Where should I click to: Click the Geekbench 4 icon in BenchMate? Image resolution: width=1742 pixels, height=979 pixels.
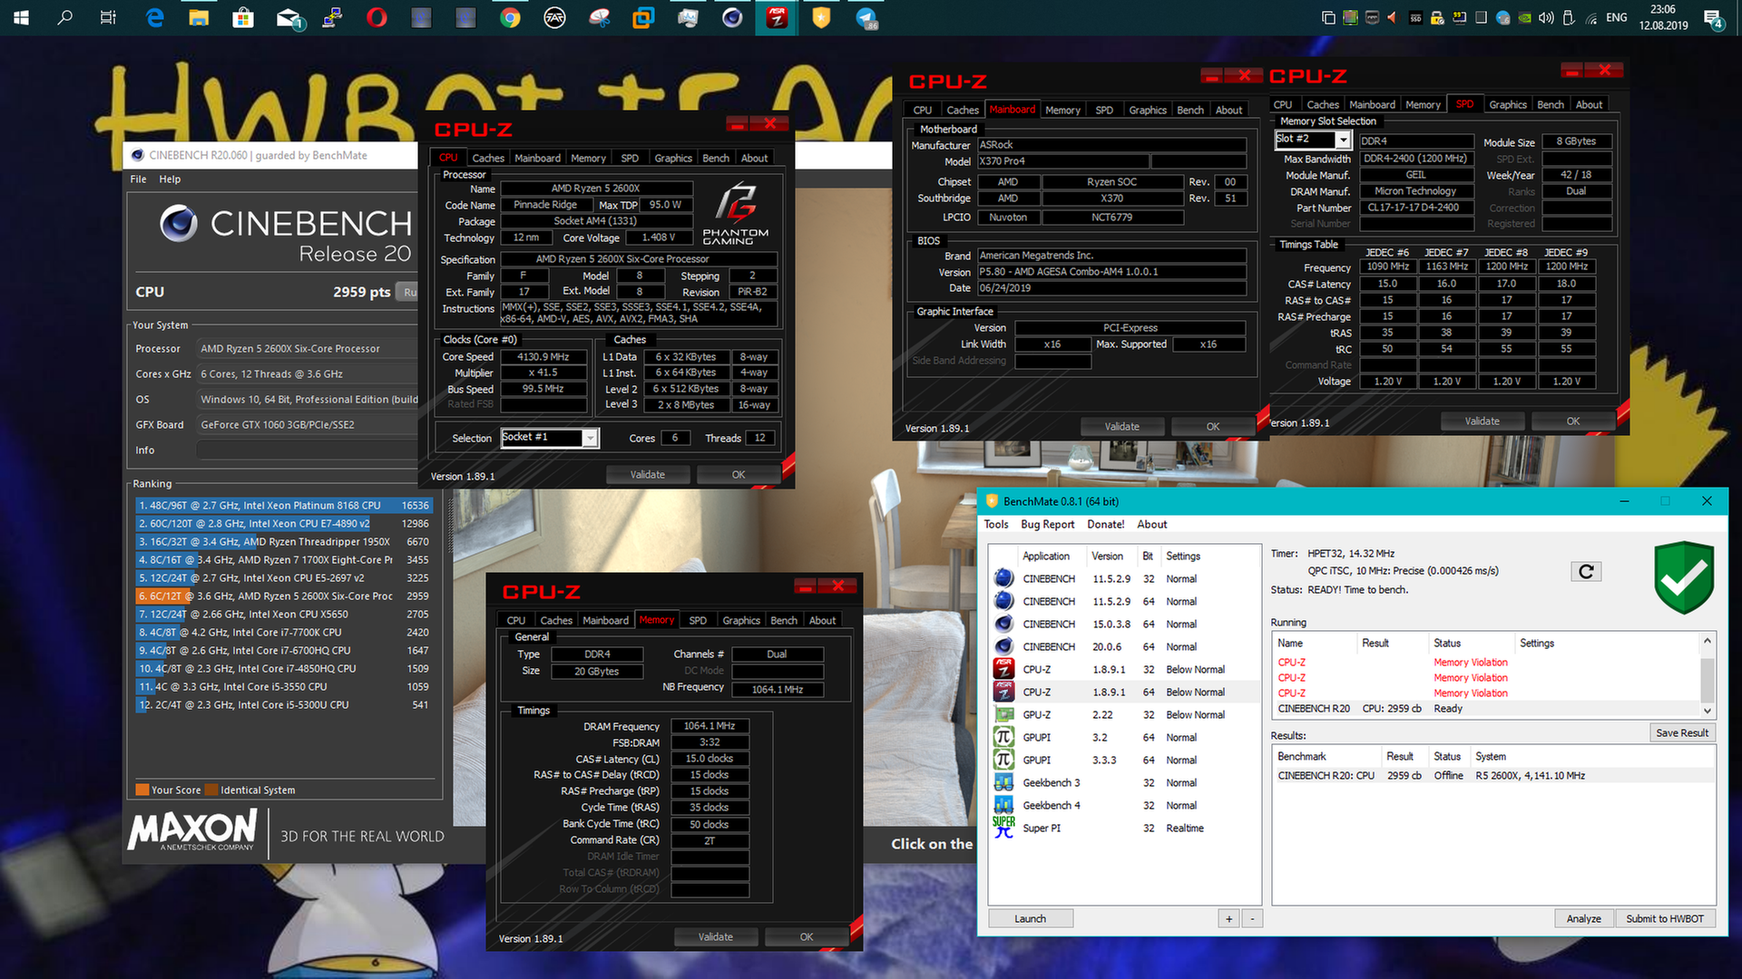pyautogui.click(x=1003, y=805)
